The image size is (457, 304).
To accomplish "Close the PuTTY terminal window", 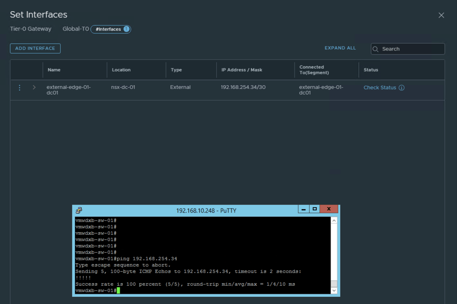I will 329,209.
